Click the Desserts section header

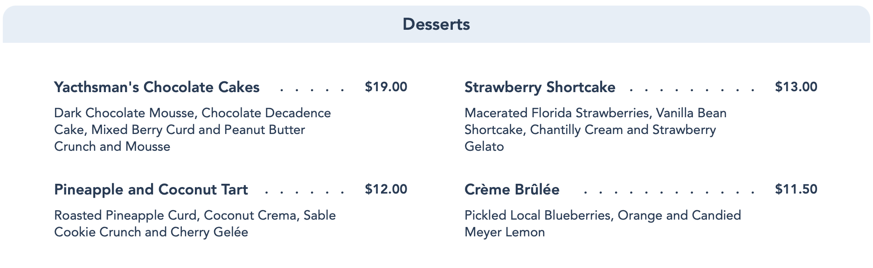pyautogui.click(x=436, y=24)
